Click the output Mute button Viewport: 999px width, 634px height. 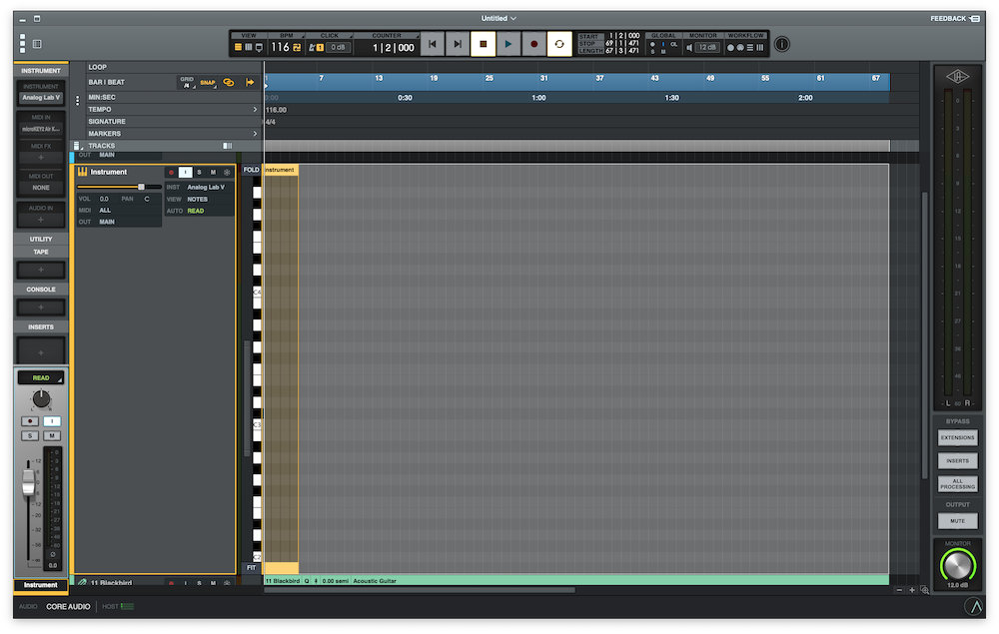957,521
